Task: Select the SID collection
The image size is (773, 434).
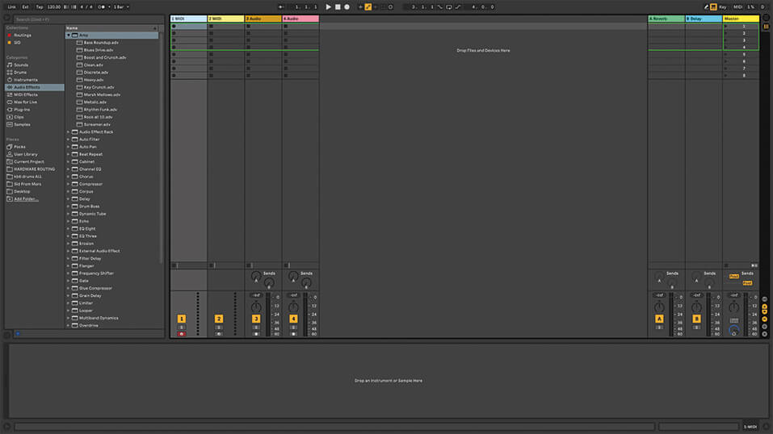Action: coord(17,43)
